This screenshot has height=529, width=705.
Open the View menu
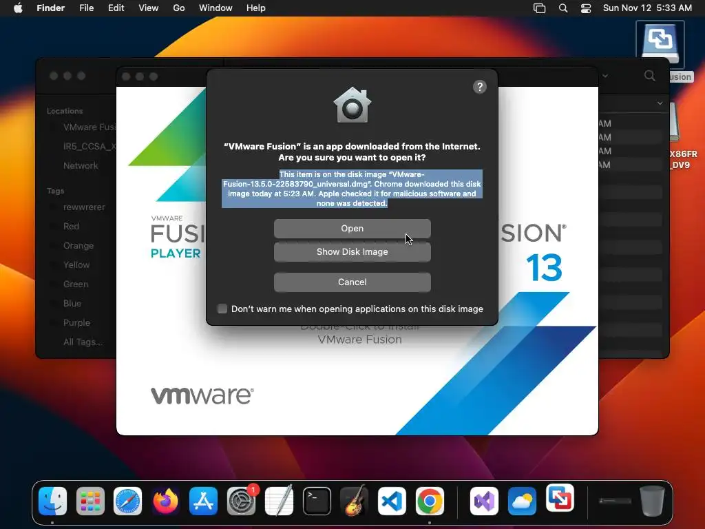click(149, 8)
